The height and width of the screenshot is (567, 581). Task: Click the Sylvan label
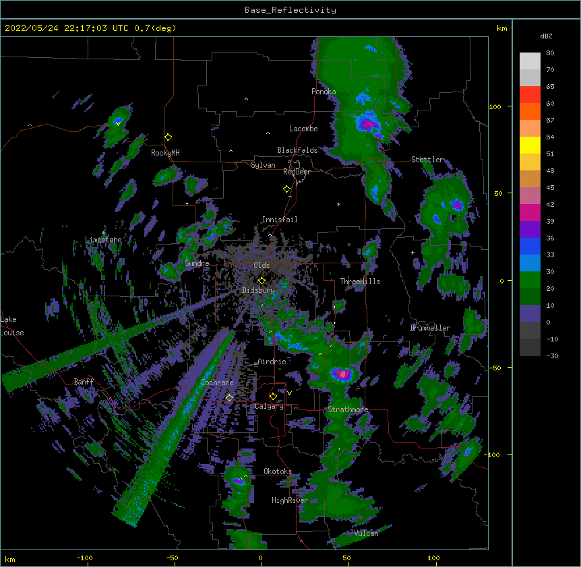(x=263, y=165)
